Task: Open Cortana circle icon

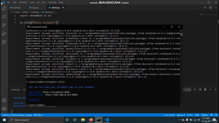Action: coord(67,120)
